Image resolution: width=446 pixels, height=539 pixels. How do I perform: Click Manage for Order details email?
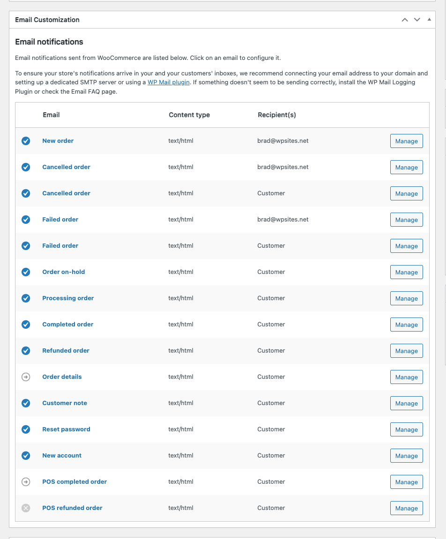click(x=406, y=377)
